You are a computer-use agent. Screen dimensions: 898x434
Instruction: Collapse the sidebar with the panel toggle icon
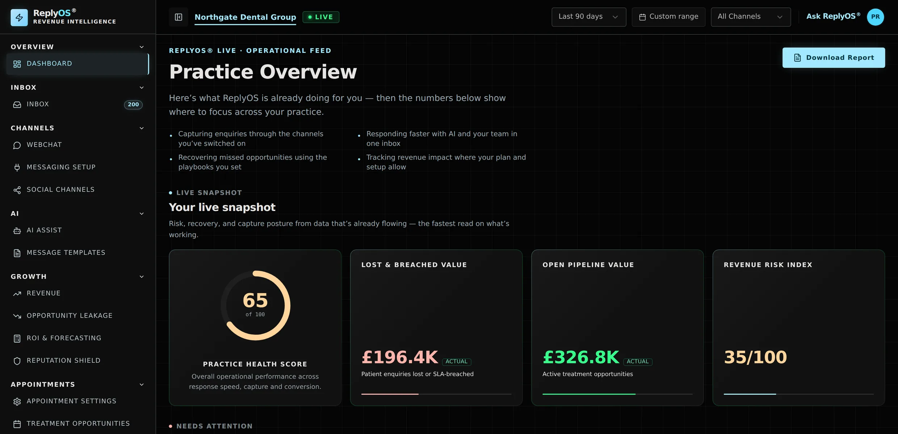click(x=179, y=17)
